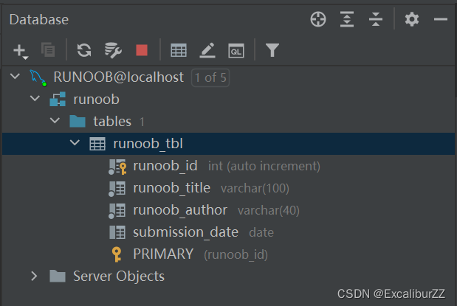The height and width of the screenshot is (306, 457).
Task: Collapse the tables folder
Action: pyautogui.click(x=55, y=120)
